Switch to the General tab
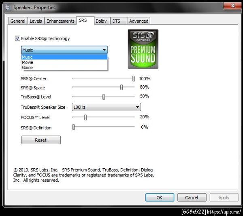 point(18,21)
